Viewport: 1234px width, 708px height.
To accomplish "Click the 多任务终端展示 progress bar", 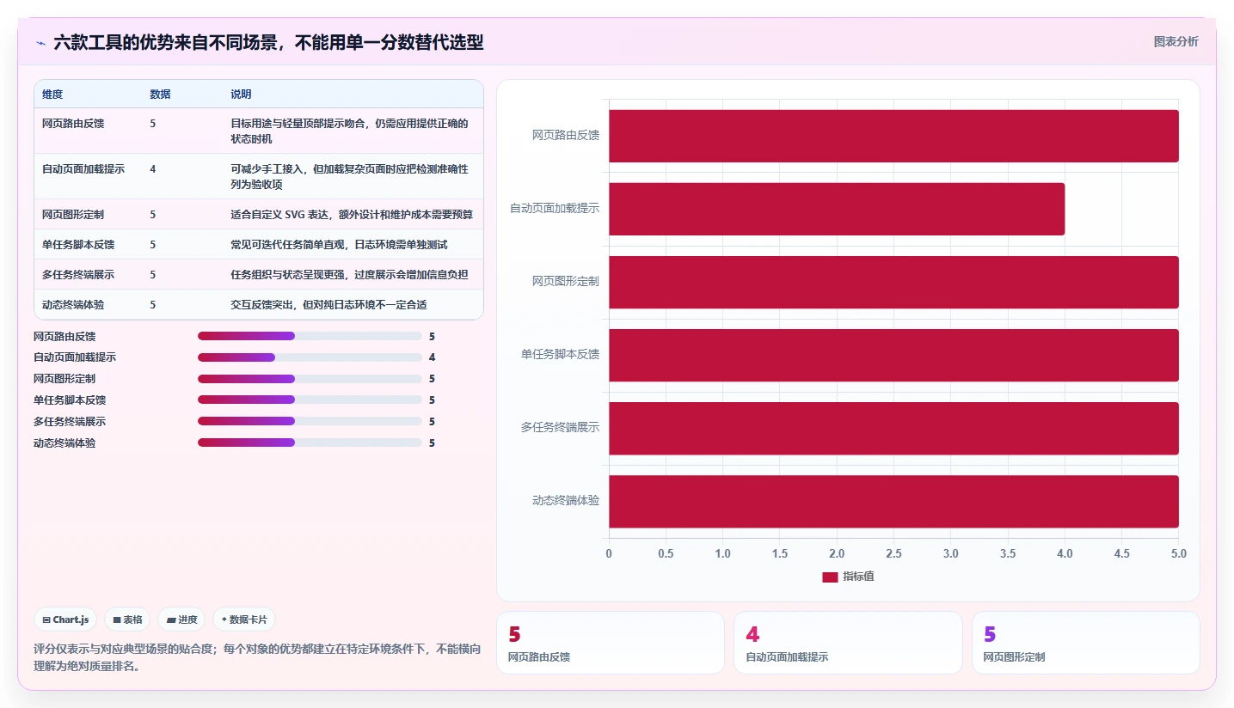I will coord(310,421).
